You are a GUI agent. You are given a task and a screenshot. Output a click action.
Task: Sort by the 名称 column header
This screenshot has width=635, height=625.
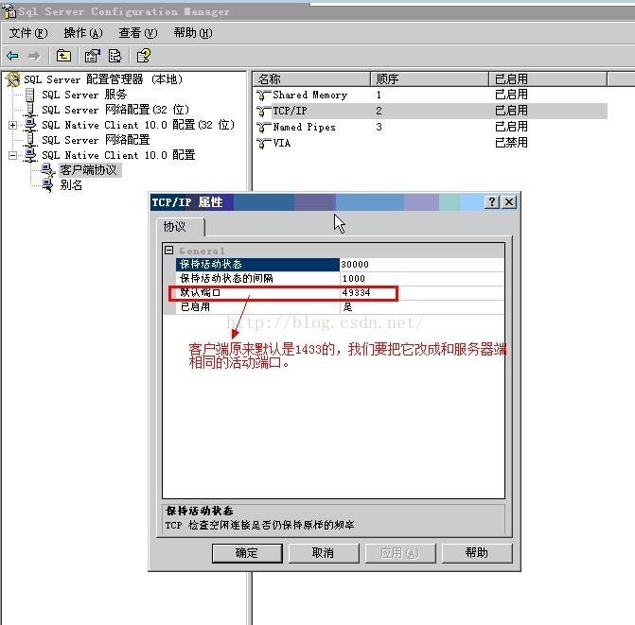coord(311,79)
